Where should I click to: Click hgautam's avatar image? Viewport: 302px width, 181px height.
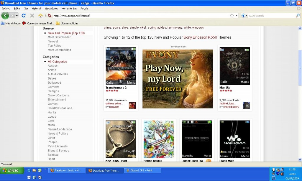pyautogui.click(x=132, y=105)
